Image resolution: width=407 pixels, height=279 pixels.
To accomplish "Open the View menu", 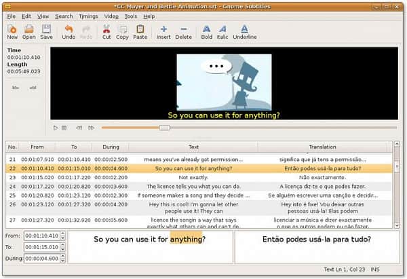I will tap(43, 16).
